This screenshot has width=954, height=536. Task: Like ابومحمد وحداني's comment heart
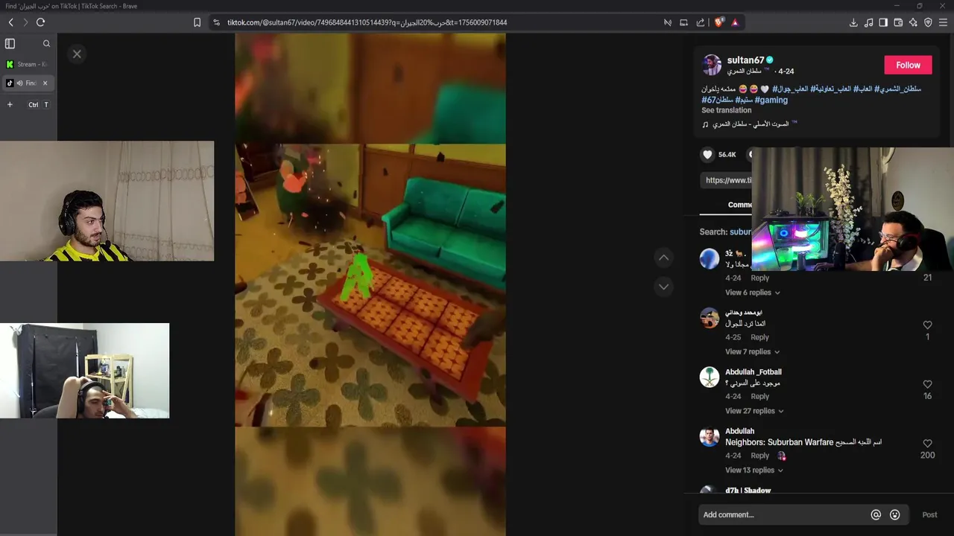tap(927, 325)
